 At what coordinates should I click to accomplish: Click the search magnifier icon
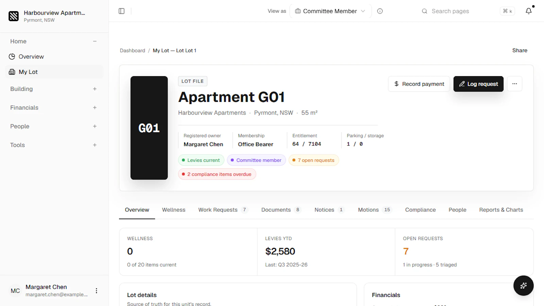tap(425, 11)
